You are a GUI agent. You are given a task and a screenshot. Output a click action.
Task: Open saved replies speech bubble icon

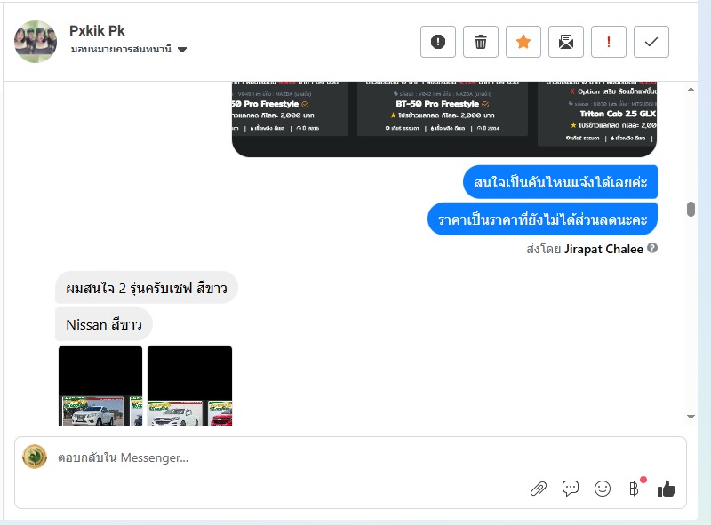click(570, 489)
